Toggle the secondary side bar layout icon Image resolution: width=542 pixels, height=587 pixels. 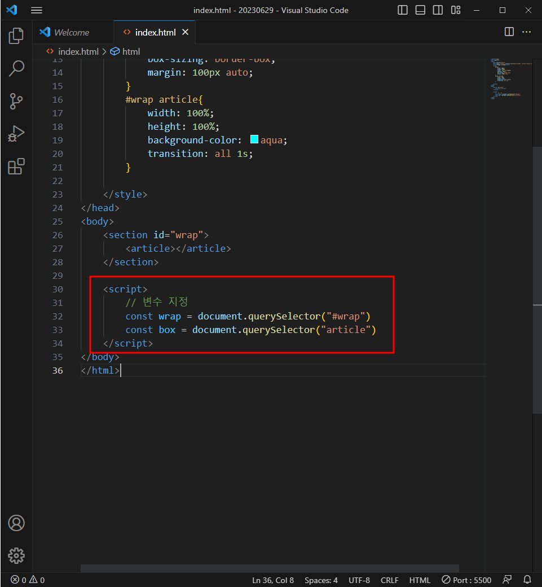438,10
